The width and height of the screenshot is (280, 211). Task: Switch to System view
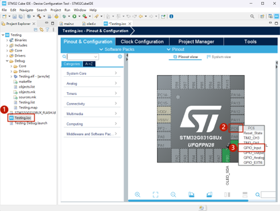(219, 57)
